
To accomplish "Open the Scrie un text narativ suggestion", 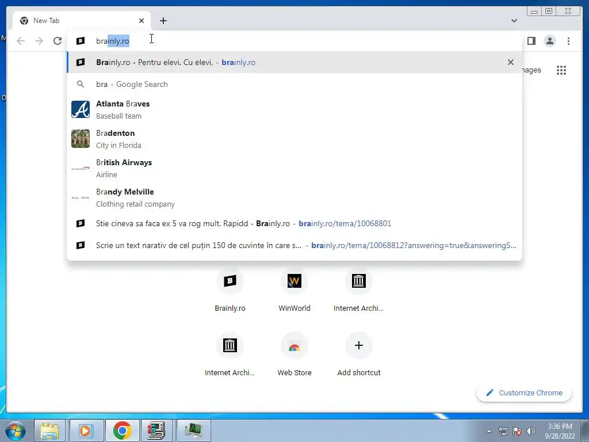I will (x=294, y=245).
